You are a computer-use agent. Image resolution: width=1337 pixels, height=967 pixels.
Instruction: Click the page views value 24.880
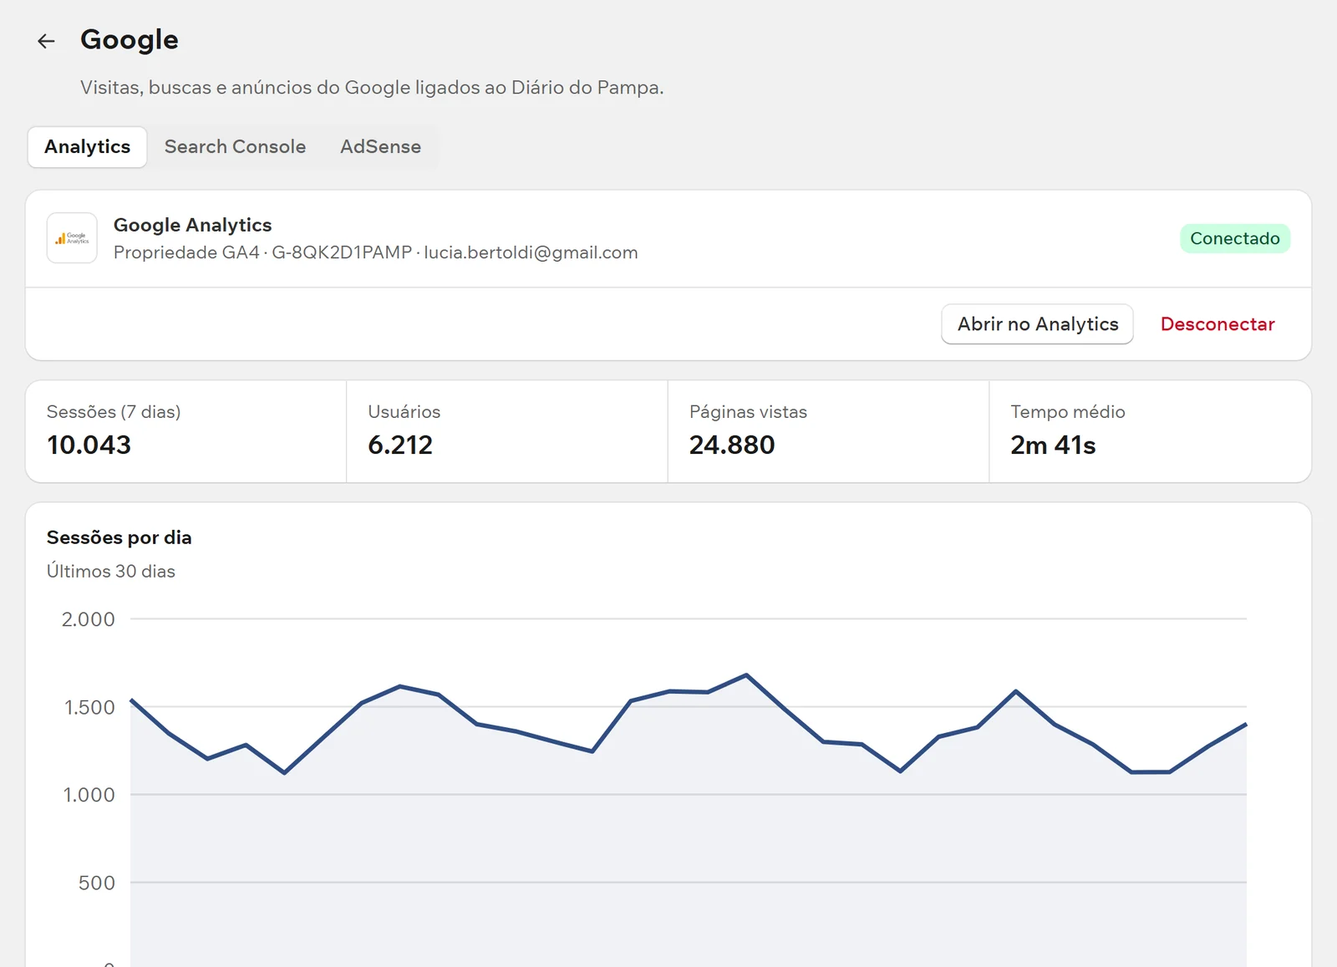coord(732,445)
